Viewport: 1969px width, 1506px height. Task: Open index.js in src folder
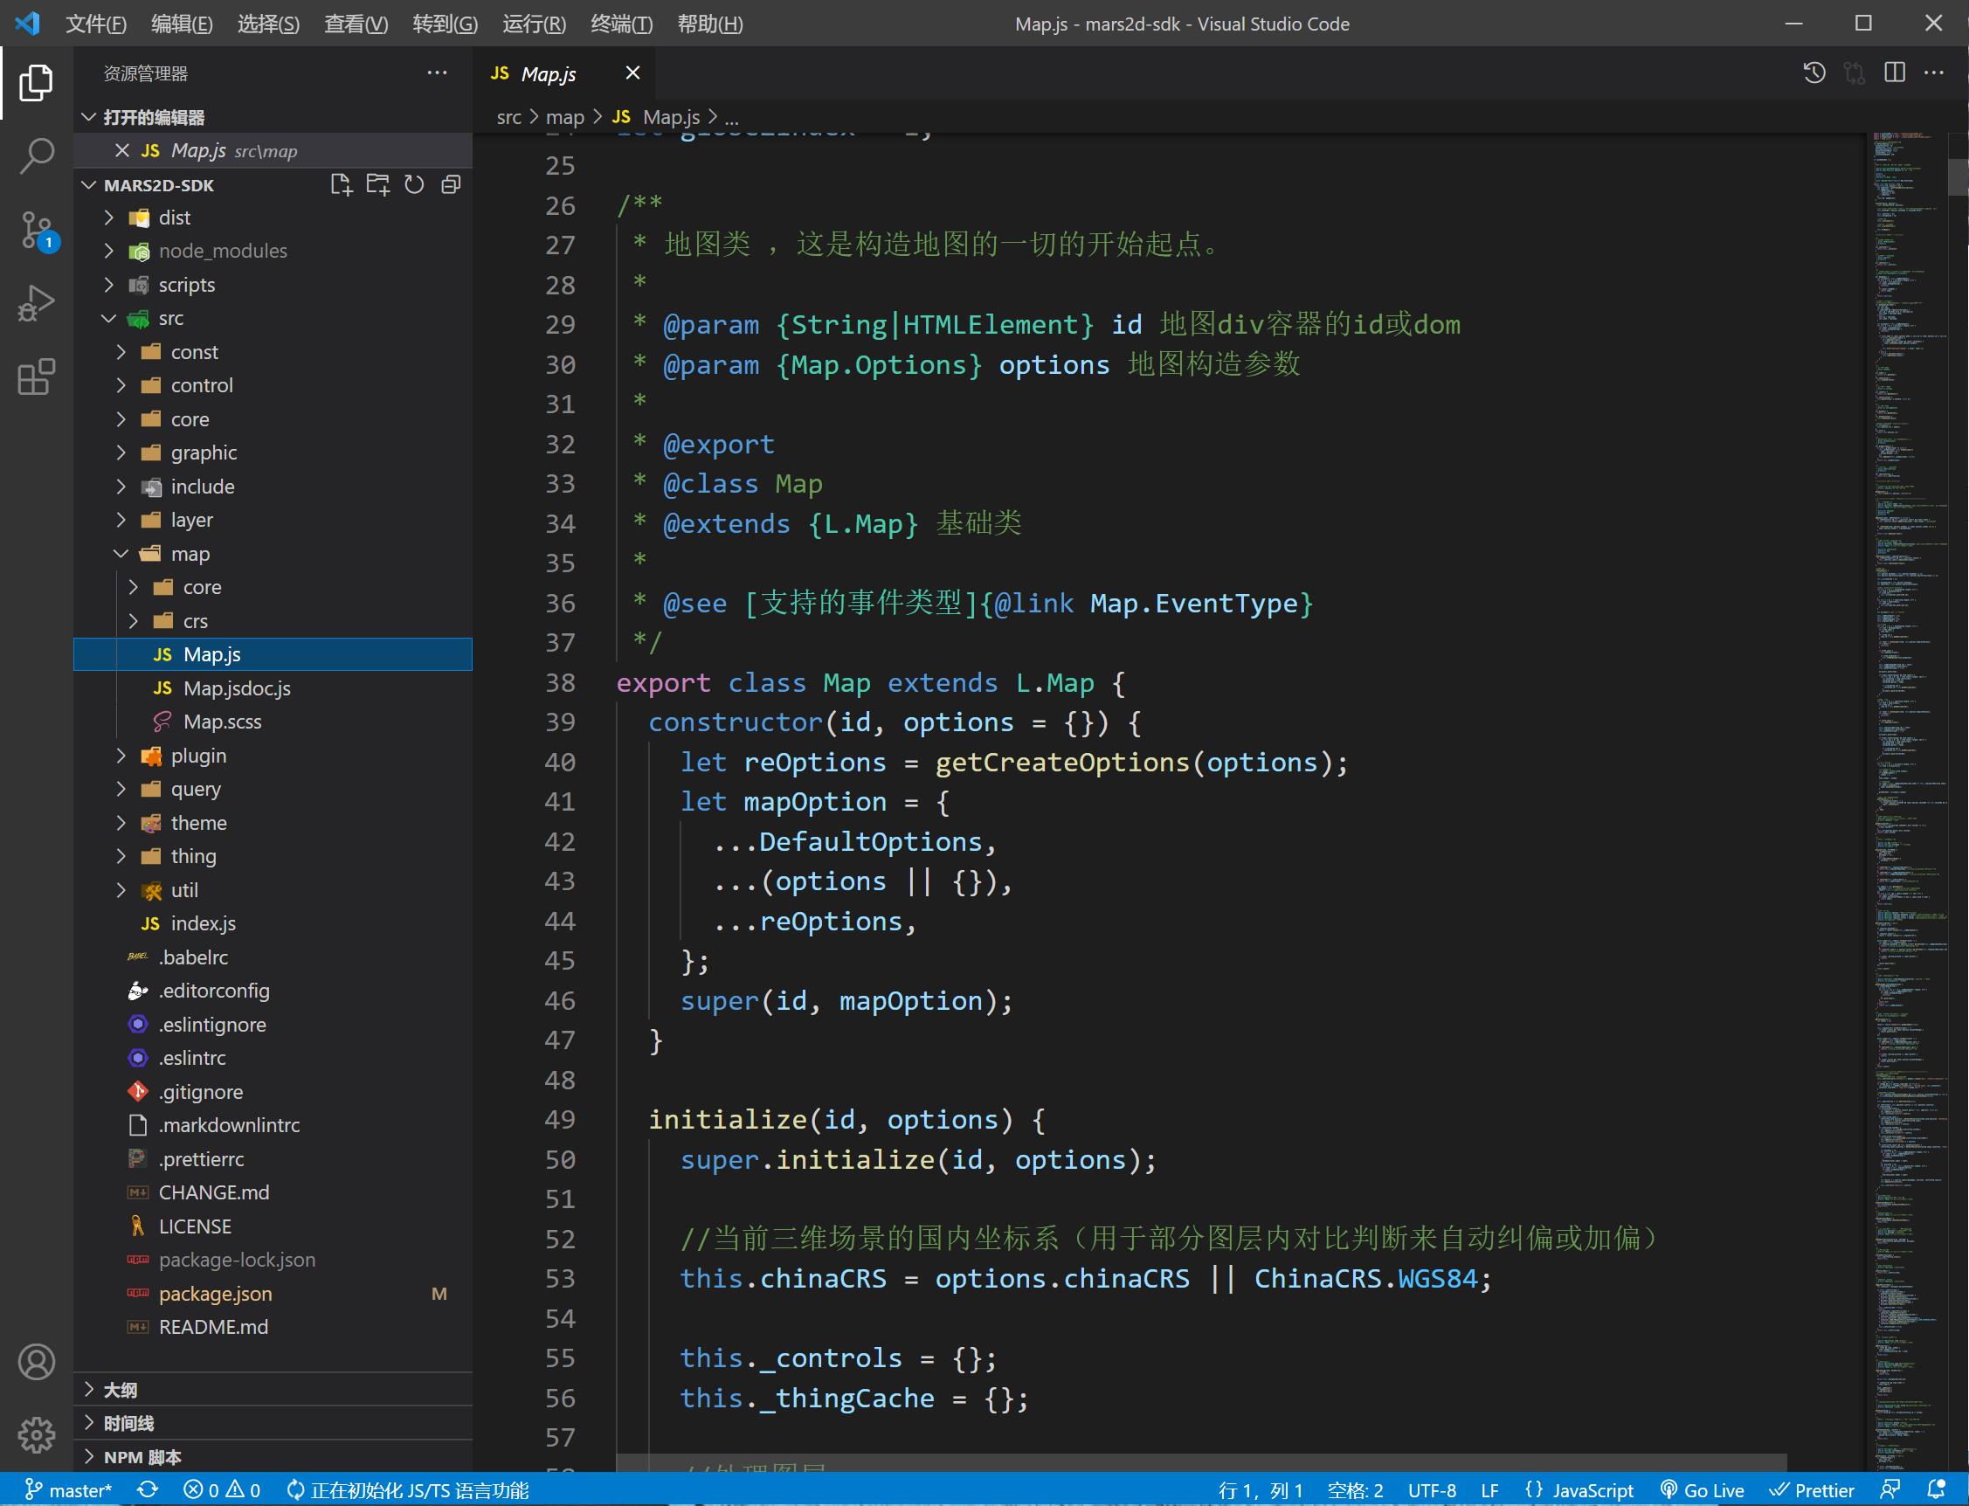(273, 923)
